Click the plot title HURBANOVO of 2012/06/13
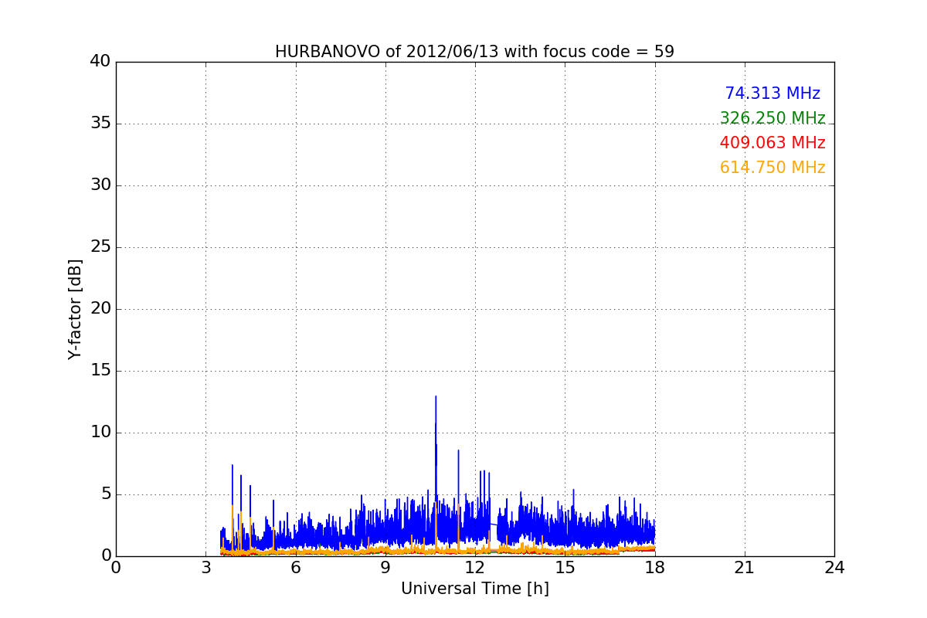The image size is (927, 618). point(474,52)
